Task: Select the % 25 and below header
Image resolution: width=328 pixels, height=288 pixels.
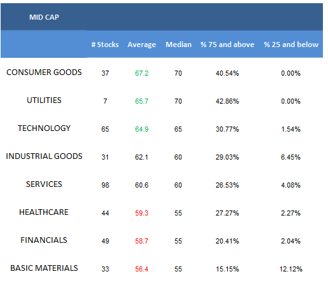Action: (291, 45)
